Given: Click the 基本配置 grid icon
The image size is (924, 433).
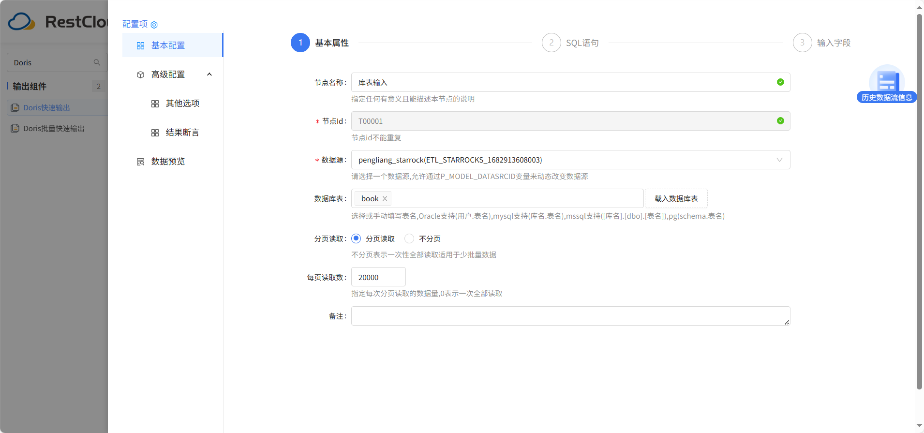Looking at the screenshot, I should tap(140, 45).
